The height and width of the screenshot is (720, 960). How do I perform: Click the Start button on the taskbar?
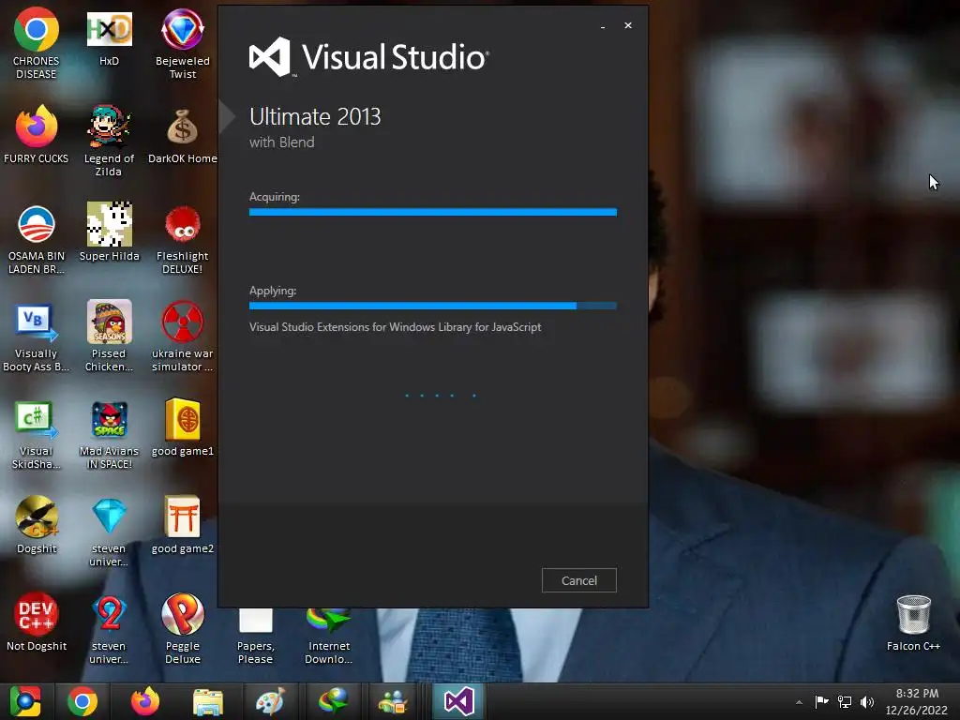click(25, 701)
